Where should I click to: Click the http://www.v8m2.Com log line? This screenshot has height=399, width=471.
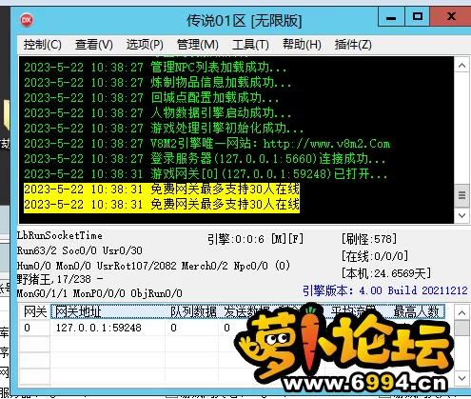click(207, 144)
